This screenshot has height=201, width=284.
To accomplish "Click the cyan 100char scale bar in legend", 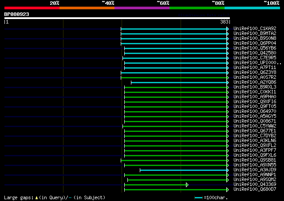I will (x=199, y=198).
